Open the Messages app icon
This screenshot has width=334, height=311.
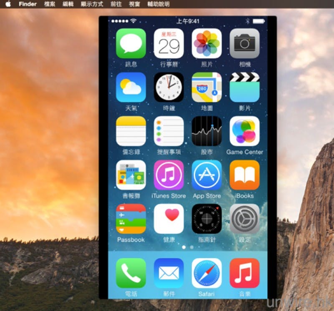tap(131, 43)
